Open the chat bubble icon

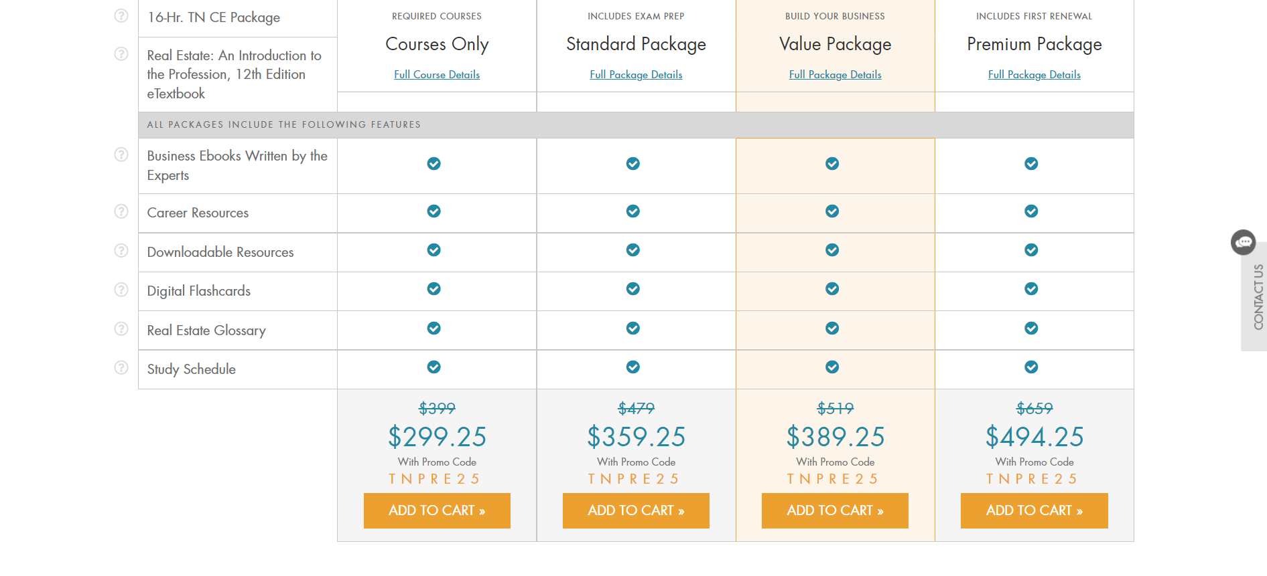tap(1244, 242)
